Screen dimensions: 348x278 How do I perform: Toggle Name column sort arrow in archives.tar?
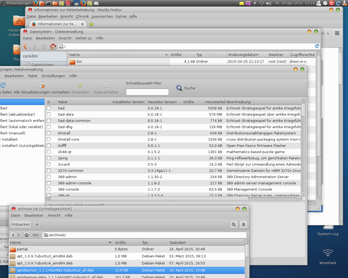click(110, 242)
